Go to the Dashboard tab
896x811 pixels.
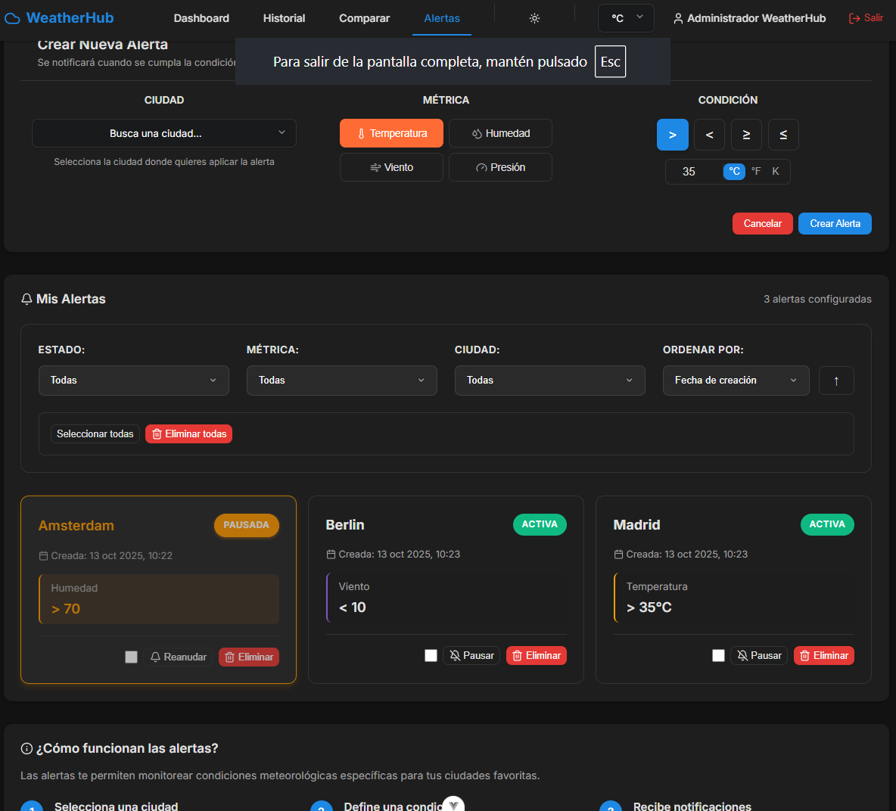(201, 18)
